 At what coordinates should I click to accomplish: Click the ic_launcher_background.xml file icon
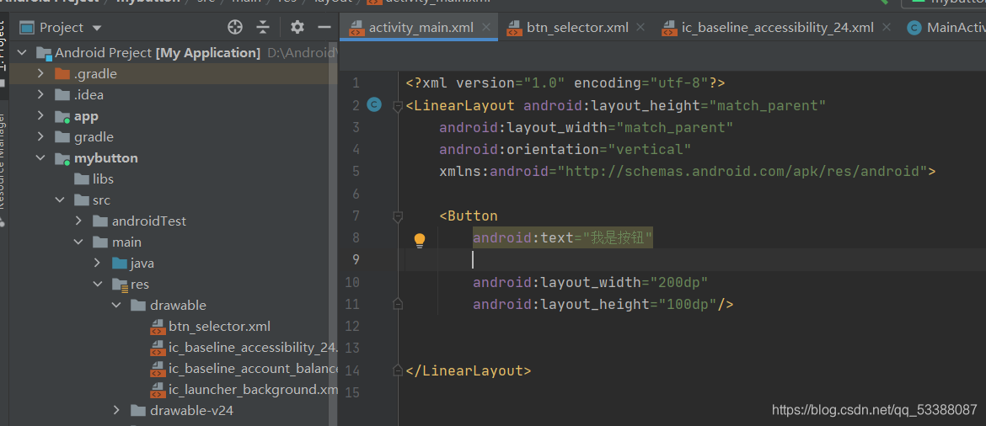(158, 390)
